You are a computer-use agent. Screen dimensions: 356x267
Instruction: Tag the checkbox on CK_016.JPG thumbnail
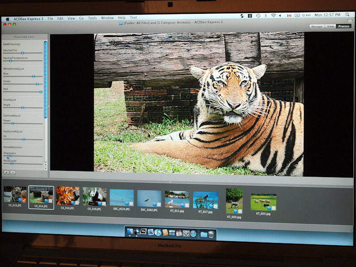click(x=77, y=202)
